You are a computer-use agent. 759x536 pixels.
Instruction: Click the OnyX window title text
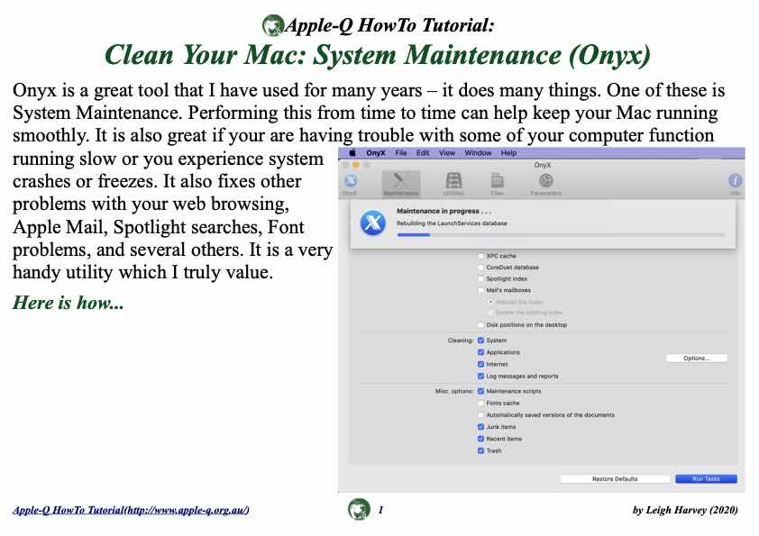click(x=542, y=165)
